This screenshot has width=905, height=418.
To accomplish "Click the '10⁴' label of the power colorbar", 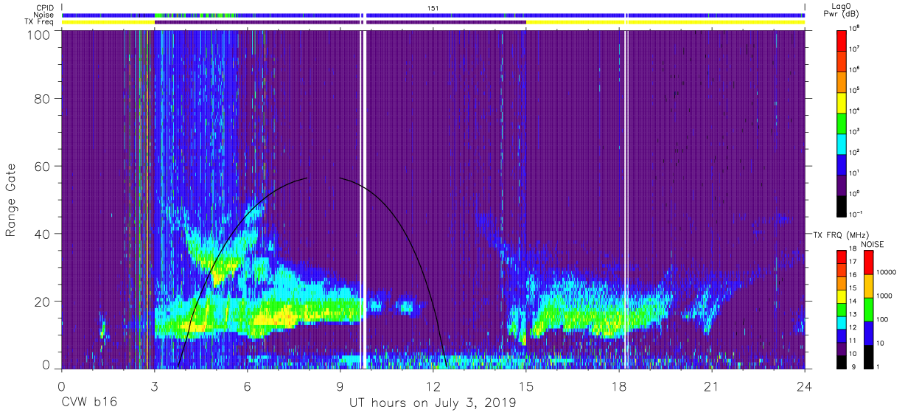I will 856,111.
